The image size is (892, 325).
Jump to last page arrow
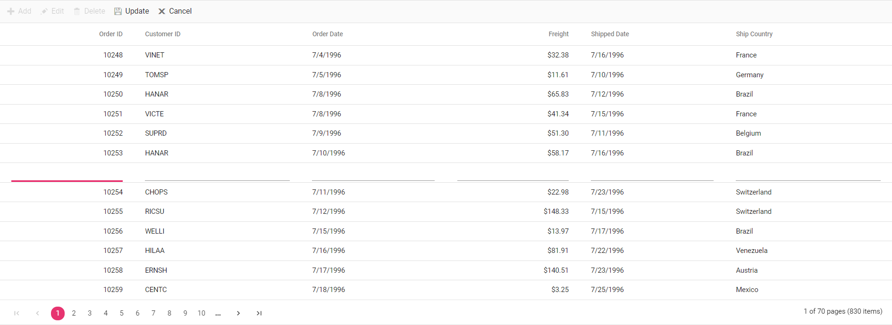click(x=259, y=313)
